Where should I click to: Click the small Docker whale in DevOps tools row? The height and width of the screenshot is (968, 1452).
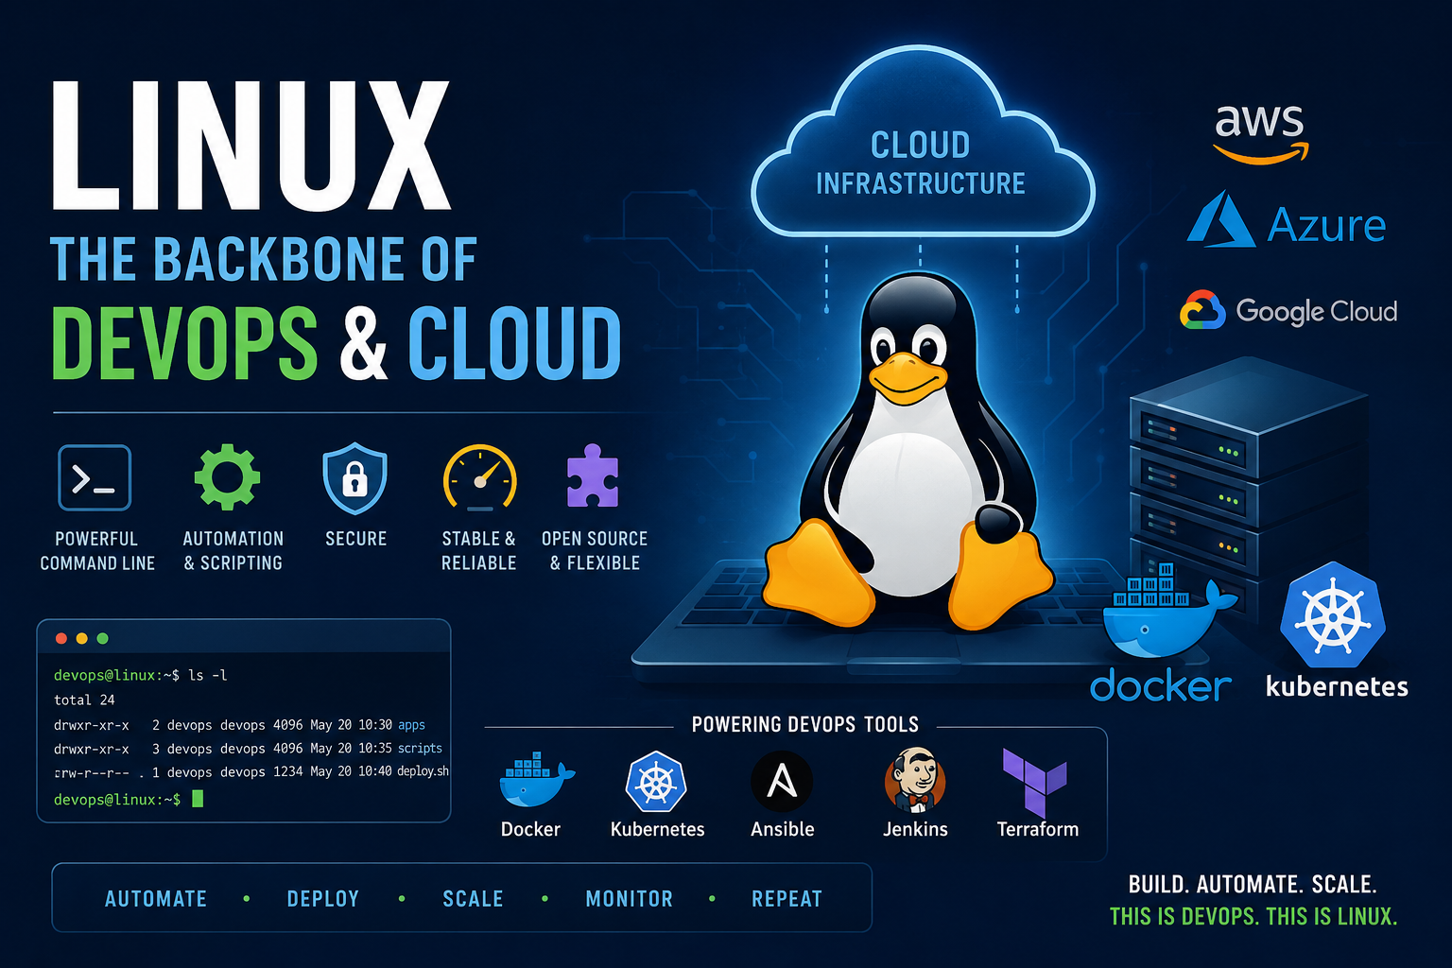[535, 780]
